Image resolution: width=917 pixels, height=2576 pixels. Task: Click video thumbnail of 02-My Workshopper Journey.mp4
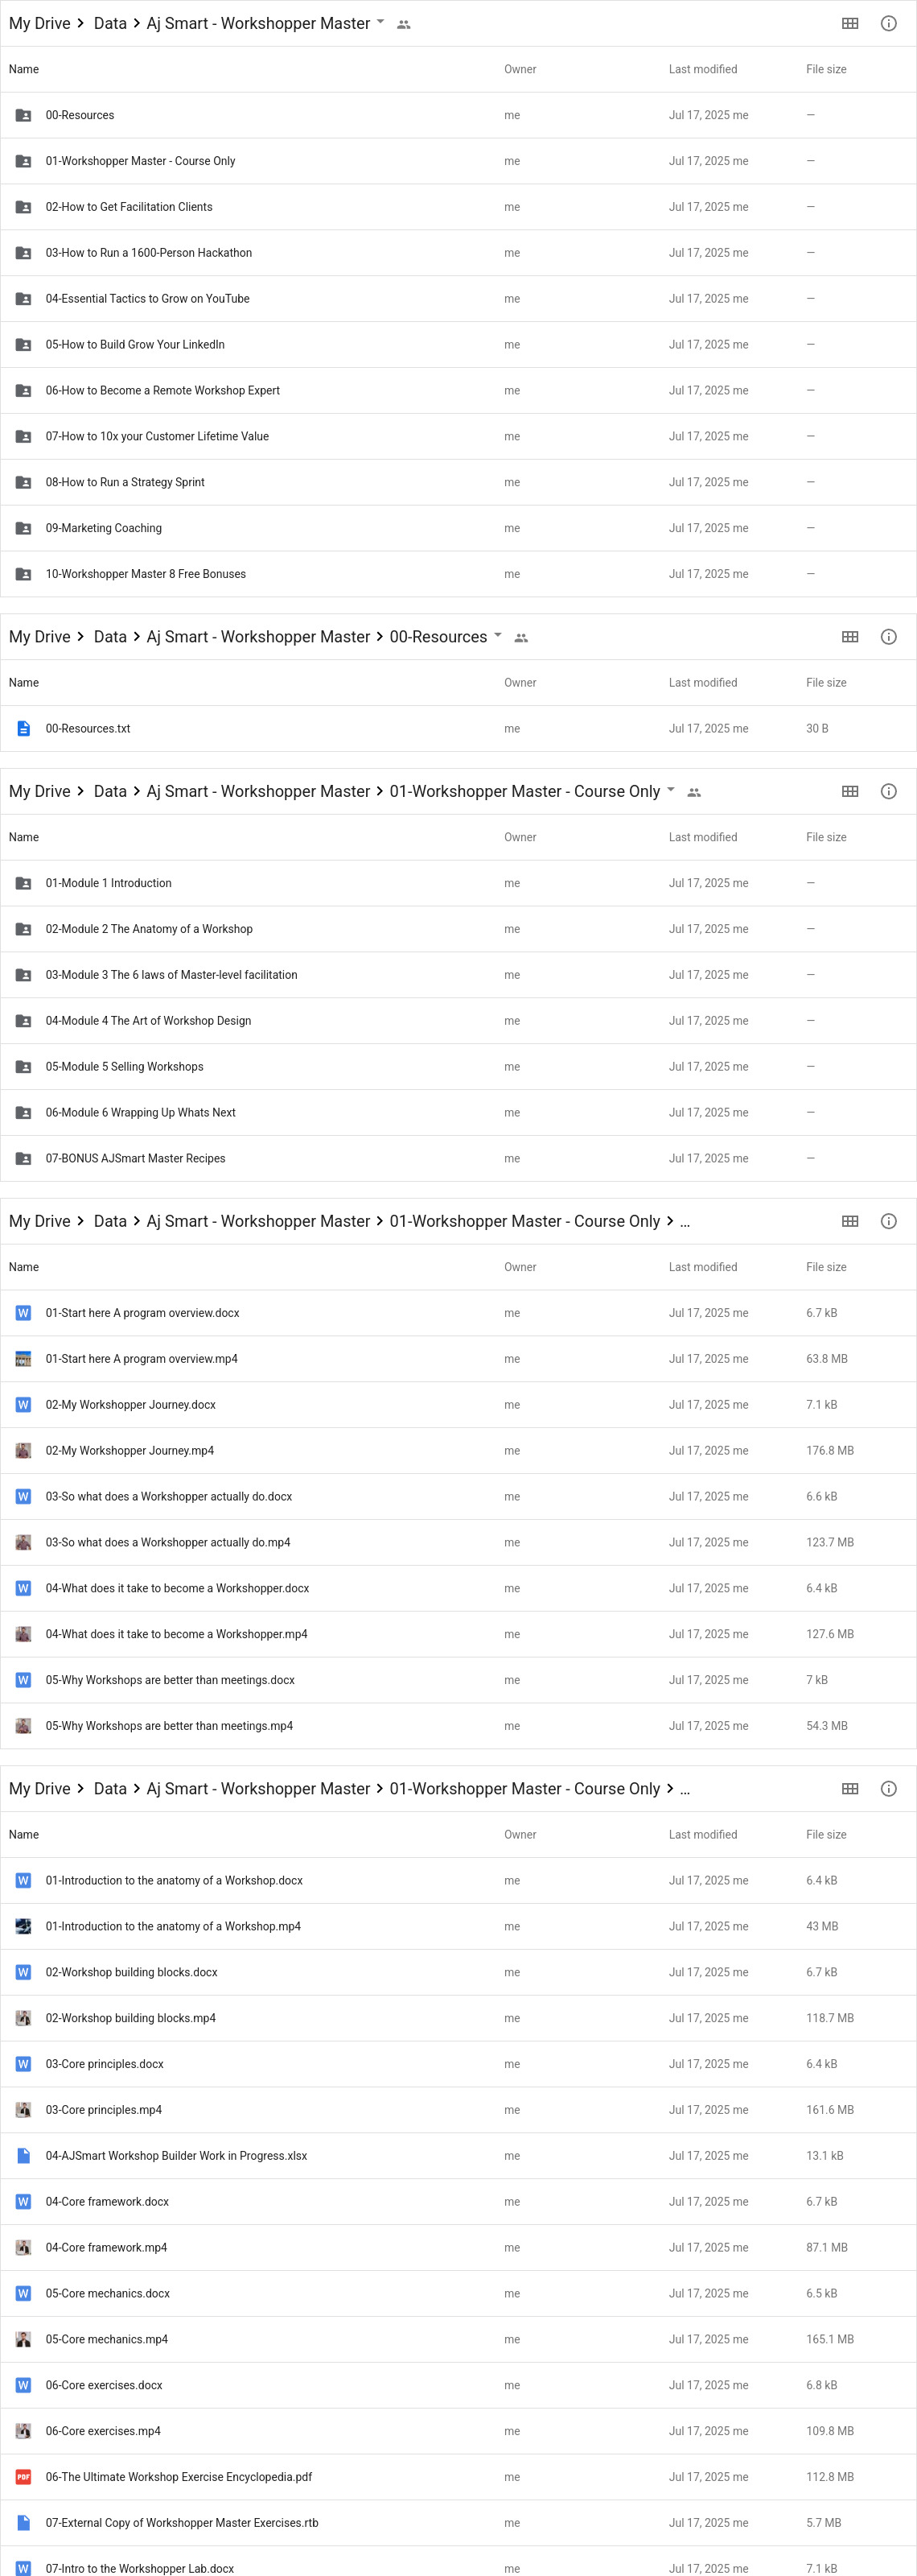[x=23, y=1451]
